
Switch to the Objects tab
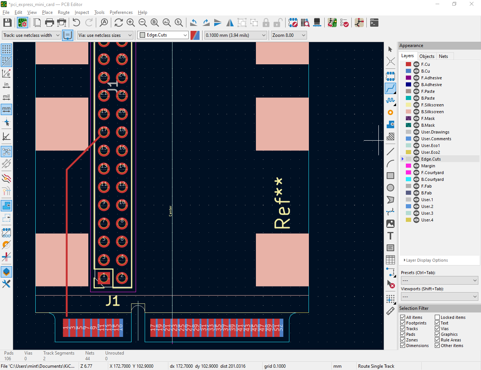[x=427, y=56]
